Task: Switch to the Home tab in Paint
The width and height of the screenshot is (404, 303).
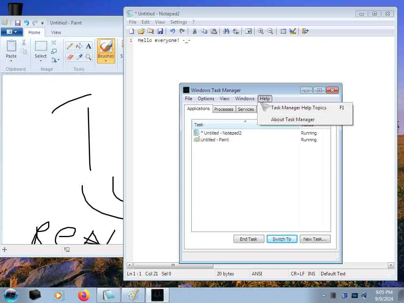Action: tap(34, 32)
